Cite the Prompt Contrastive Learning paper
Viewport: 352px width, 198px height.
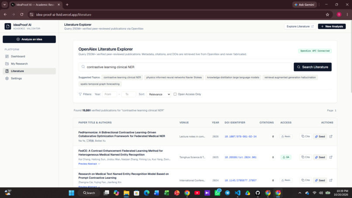click(306, 180)
